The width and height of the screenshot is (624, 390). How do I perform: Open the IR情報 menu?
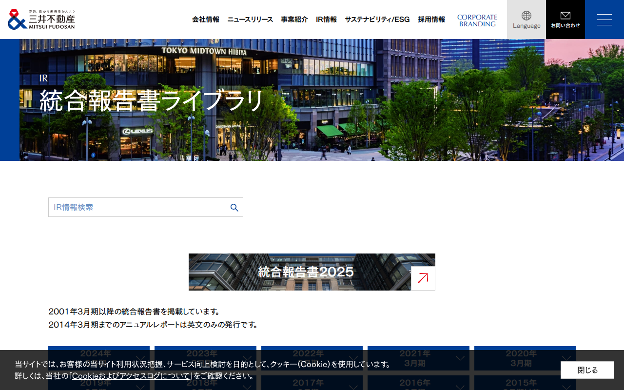pyautogui.click(x=326, y=19)
